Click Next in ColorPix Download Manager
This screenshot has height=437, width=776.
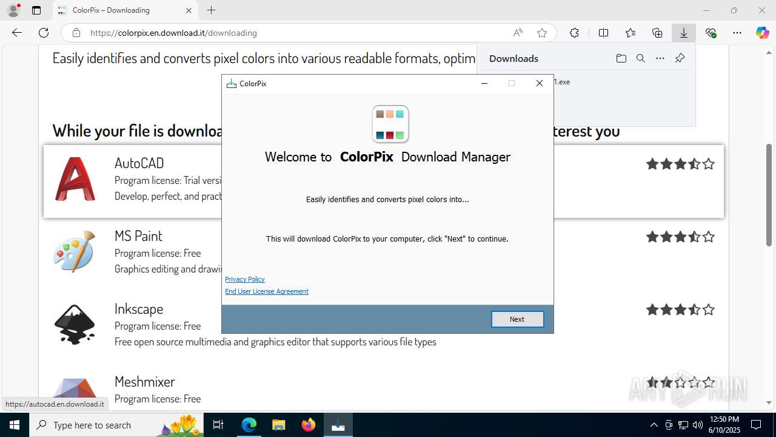(x=517, y=319)
